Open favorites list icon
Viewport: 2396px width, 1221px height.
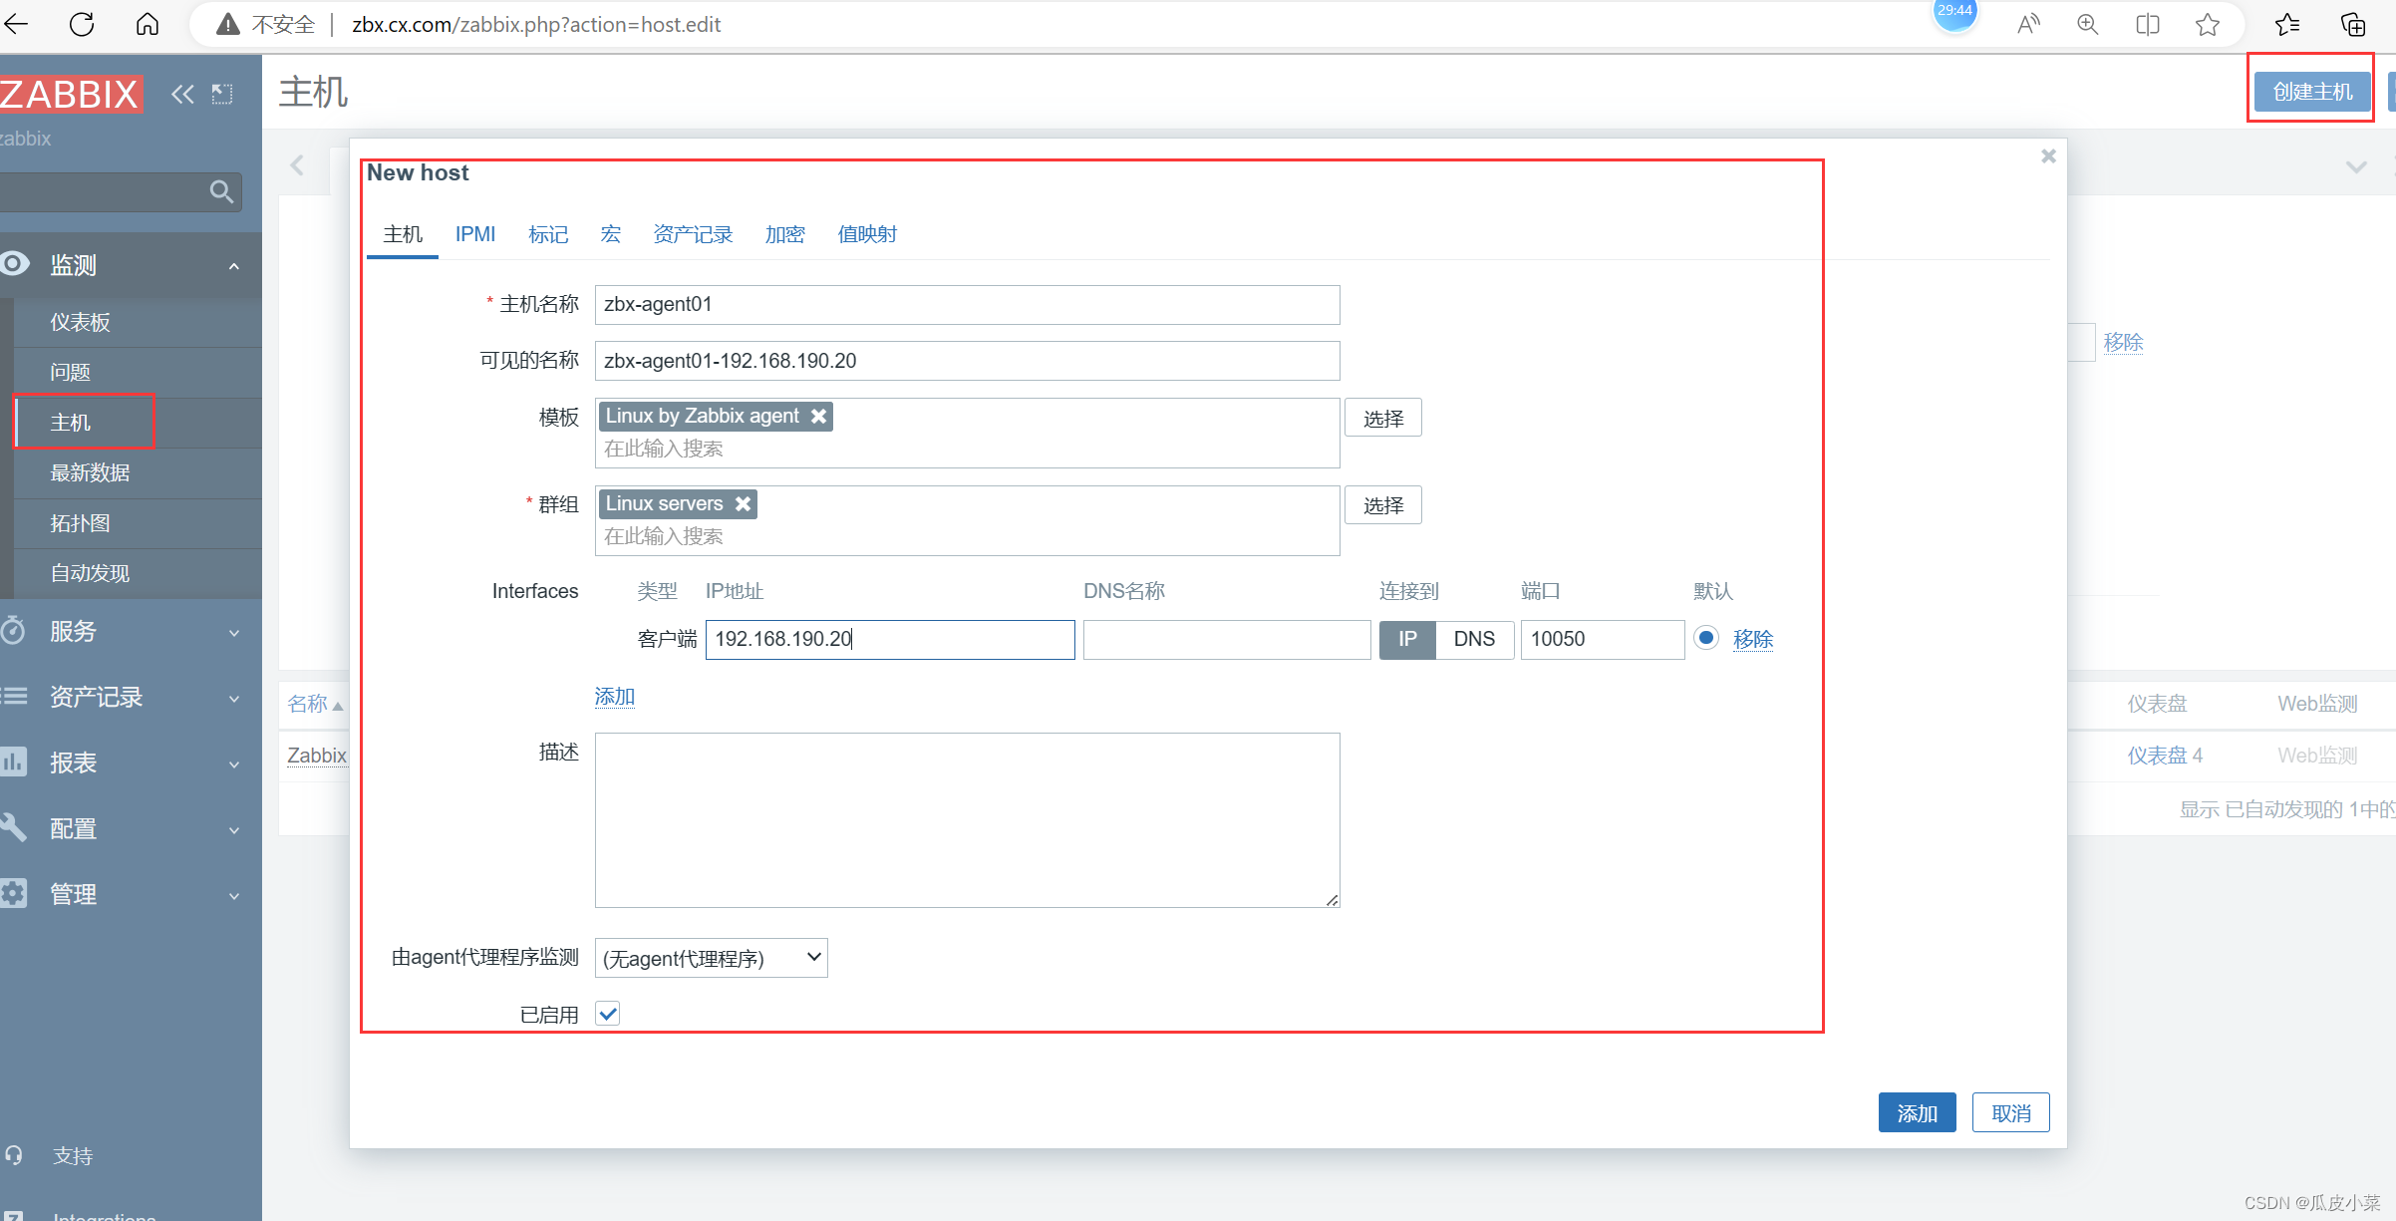coord(2287,24)
